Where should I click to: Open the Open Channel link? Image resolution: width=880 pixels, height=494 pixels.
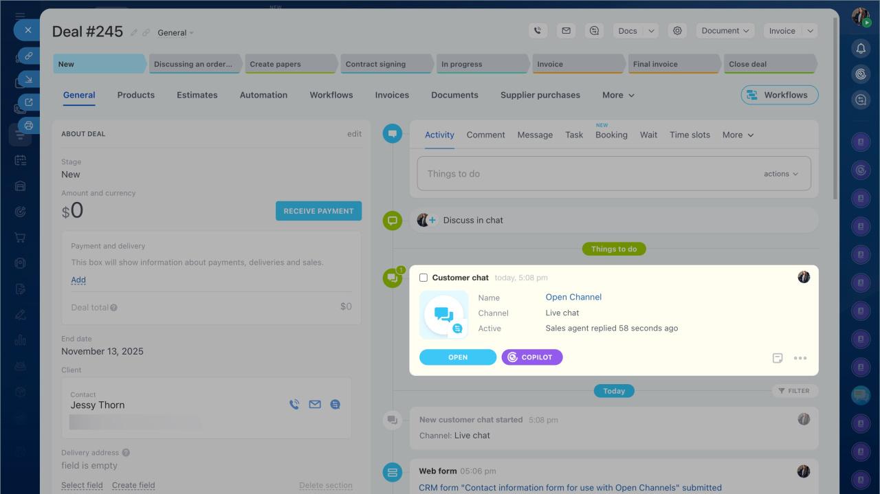point(573,297)
